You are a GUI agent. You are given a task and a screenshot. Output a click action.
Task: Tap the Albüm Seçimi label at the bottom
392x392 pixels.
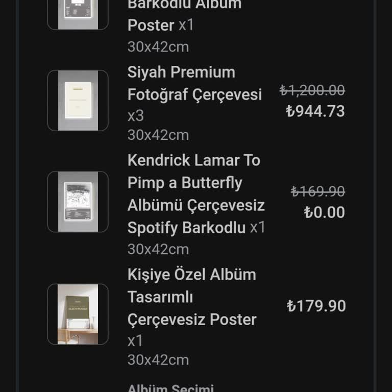170,388
